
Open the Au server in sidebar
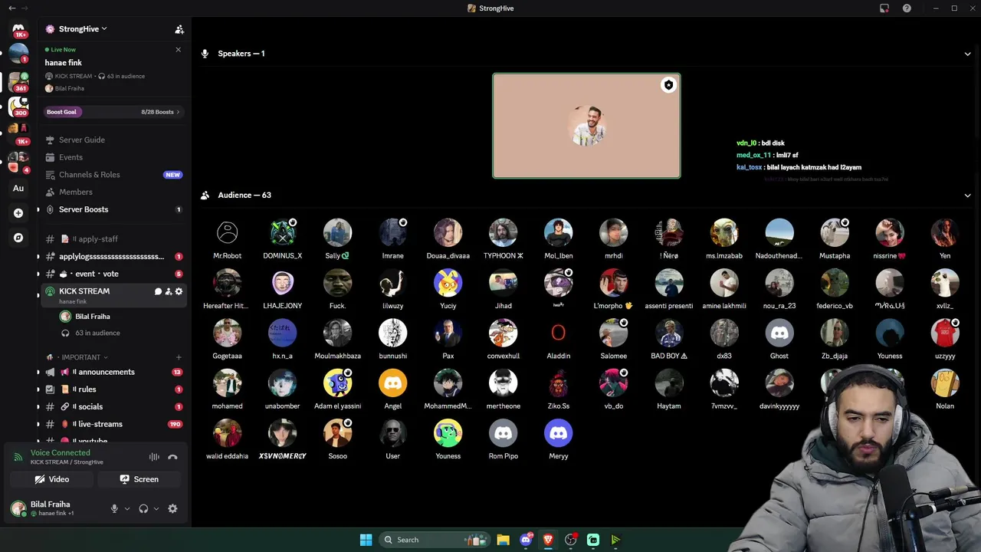[18, 189]
